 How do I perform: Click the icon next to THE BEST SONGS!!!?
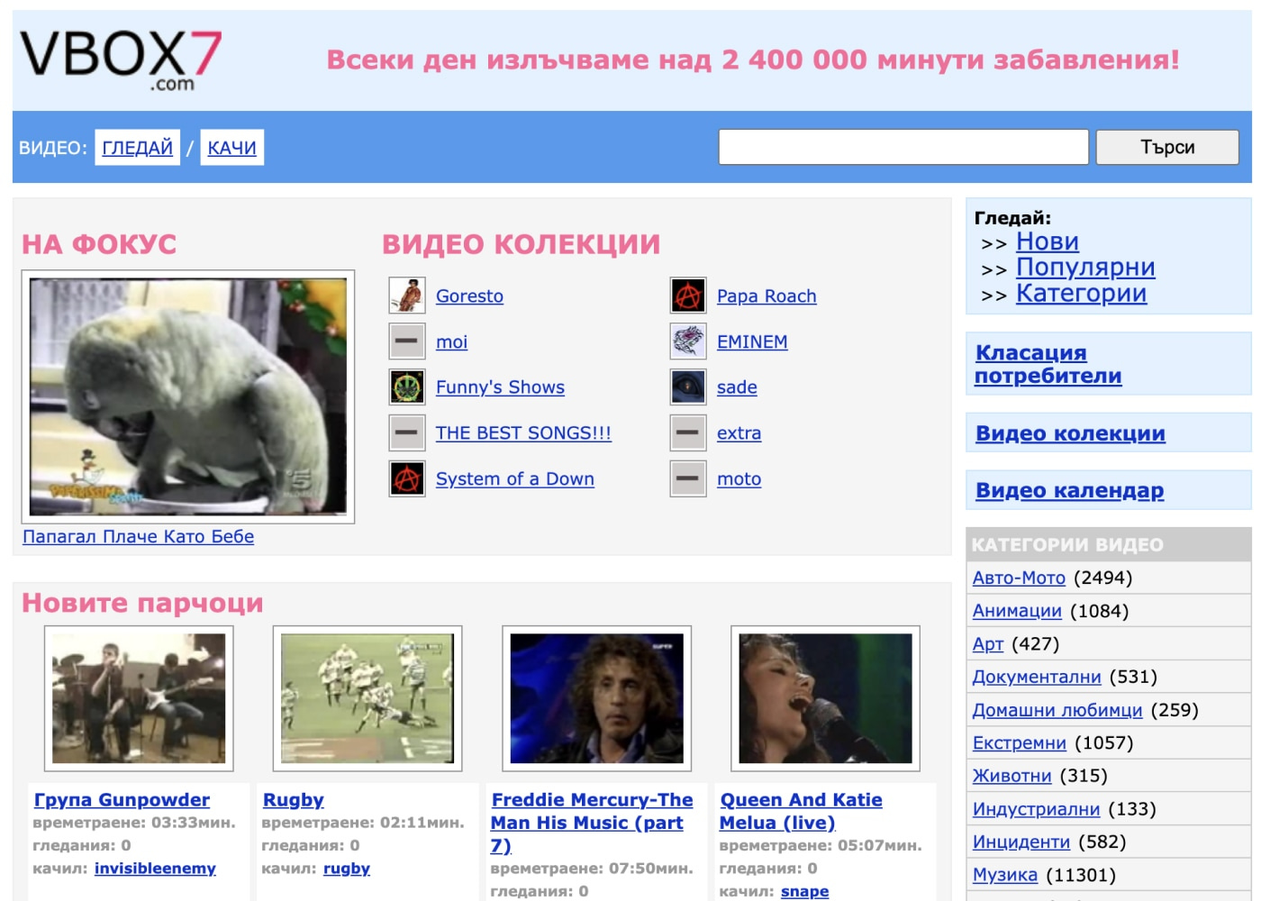[407, 433]
